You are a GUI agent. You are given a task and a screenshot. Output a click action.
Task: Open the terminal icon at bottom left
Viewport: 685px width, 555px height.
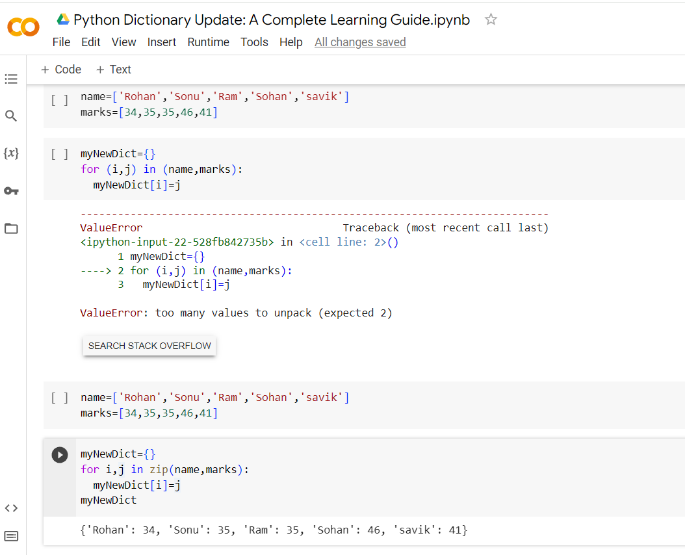[11, 536]
